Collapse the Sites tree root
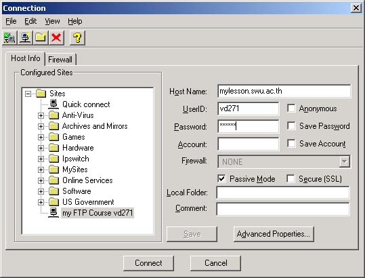 click(28, 94)
